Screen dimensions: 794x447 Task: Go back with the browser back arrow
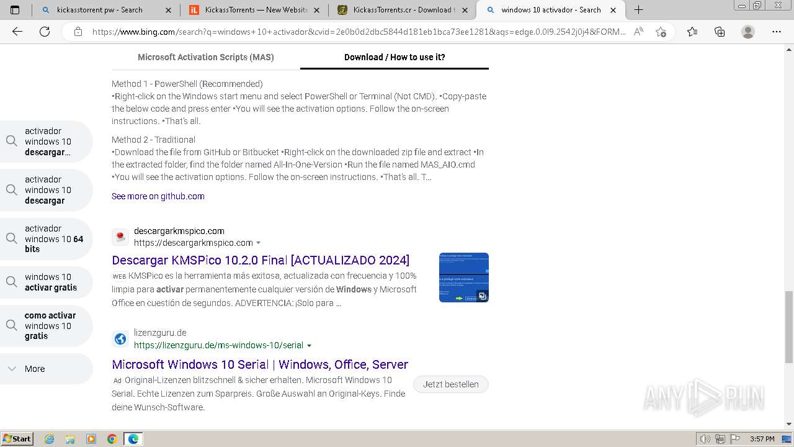(17, 32)
